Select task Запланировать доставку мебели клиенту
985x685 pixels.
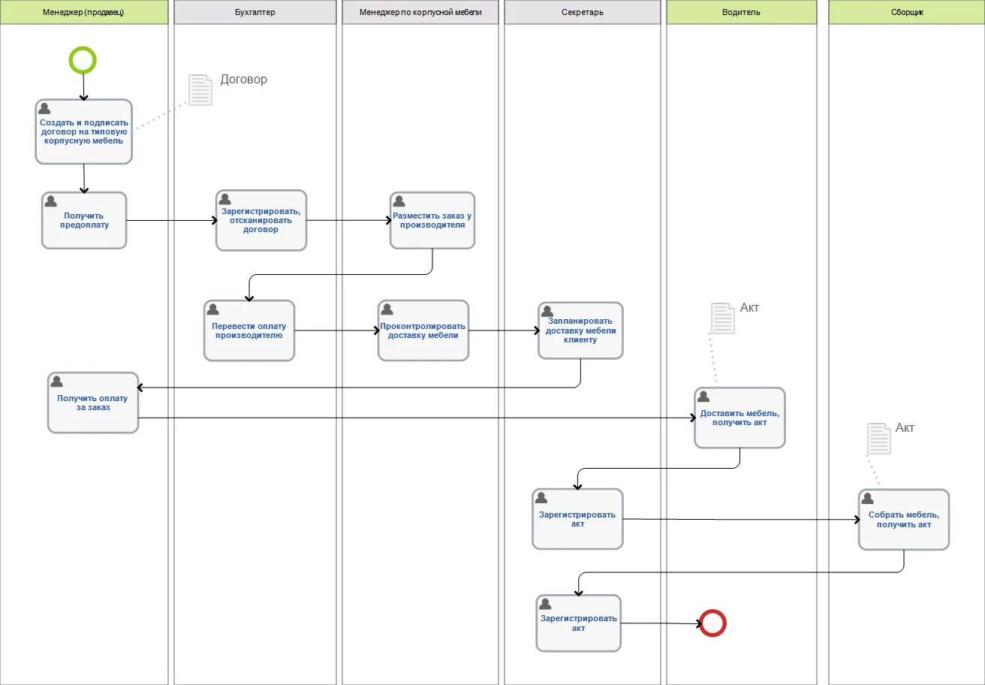(580, 331)
